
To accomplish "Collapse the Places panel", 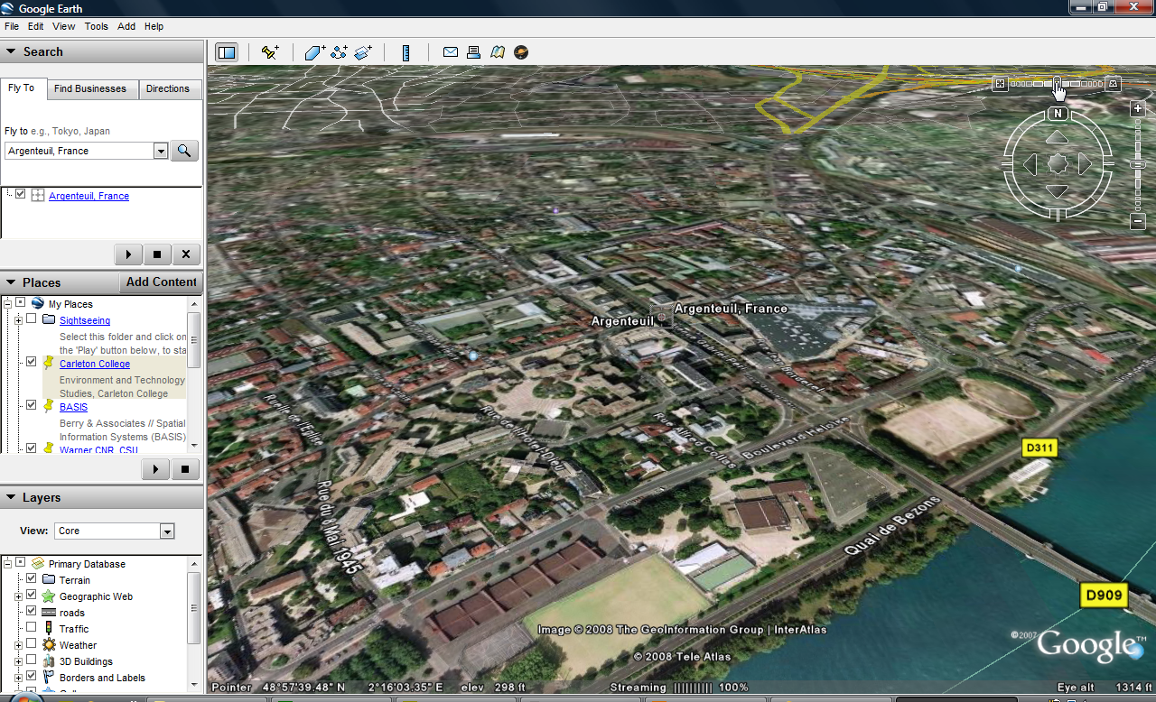I will click(x=11, y=282).
